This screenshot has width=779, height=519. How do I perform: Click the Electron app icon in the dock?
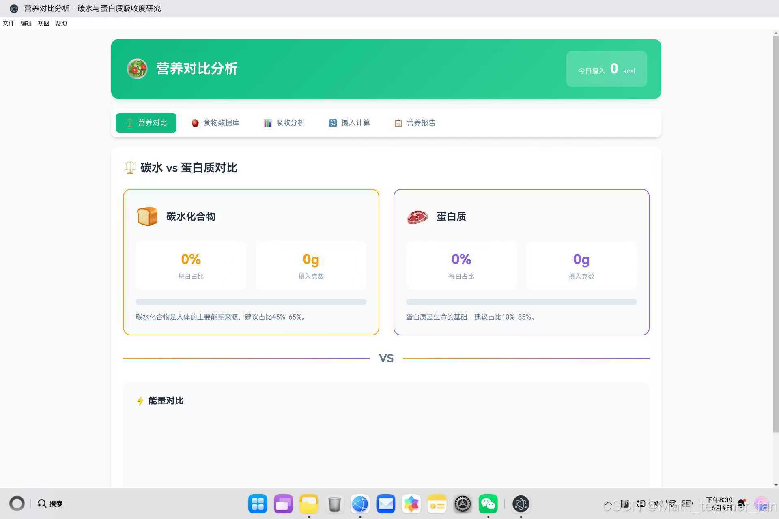pyautogui.click(x=521, y=504)
